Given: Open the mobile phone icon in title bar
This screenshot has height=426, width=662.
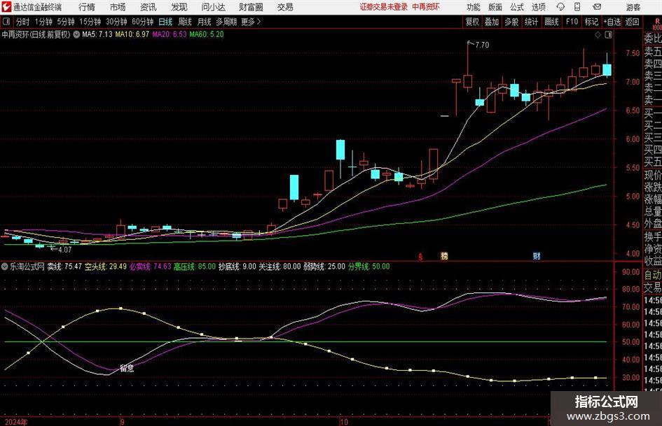Looking at the screenshot, I should tap(577, 7).
